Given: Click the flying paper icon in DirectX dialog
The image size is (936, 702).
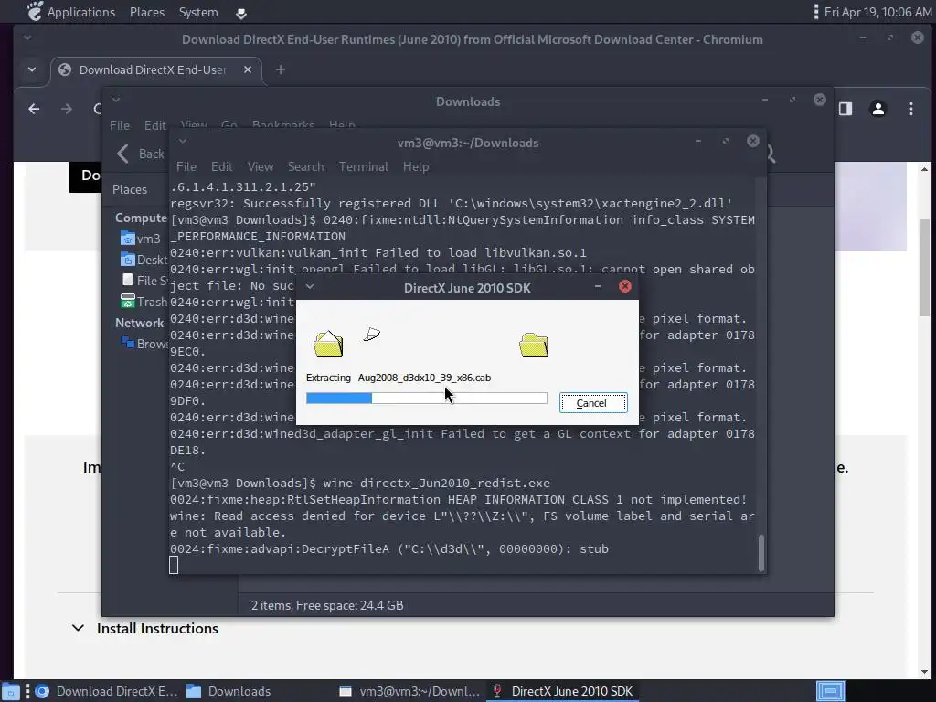Looking at the screenshot, I should pyautogui.click(x=371, y=335).
